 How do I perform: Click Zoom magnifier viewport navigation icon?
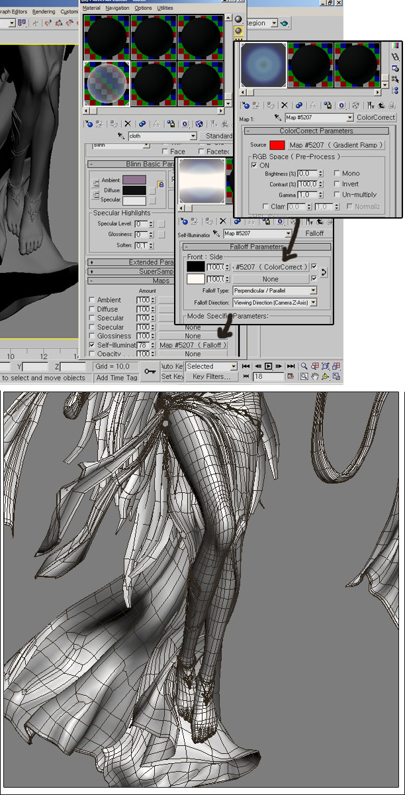304,366
